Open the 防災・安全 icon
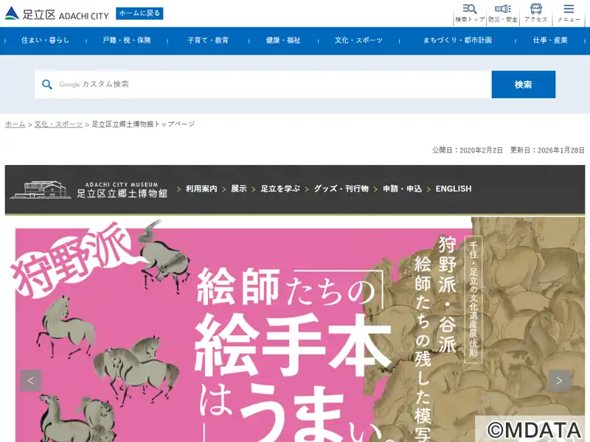Viewport: 590px width, 442px height. click(502, 13)
